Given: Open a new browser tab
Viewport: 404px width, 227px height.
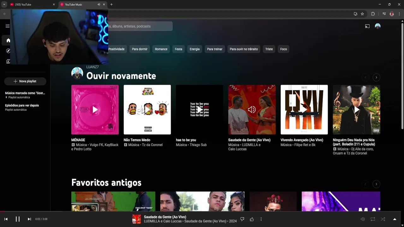Looking at the screenshot, I should point(111,4).
